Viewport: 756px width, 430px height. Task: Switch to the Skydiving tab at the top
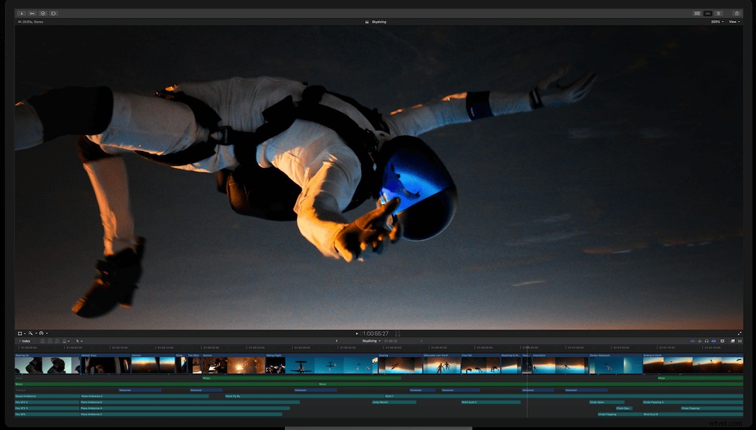coord(377,21)
